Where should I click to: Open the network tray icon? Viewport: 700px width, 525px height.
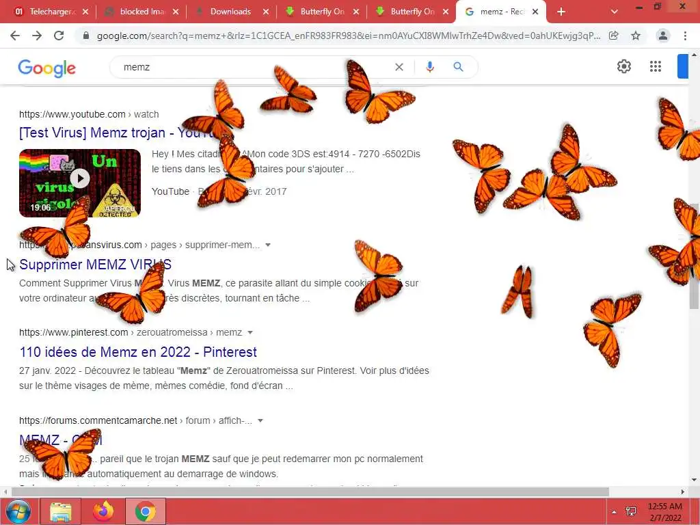pyautogui.click(x=631, y=511)
